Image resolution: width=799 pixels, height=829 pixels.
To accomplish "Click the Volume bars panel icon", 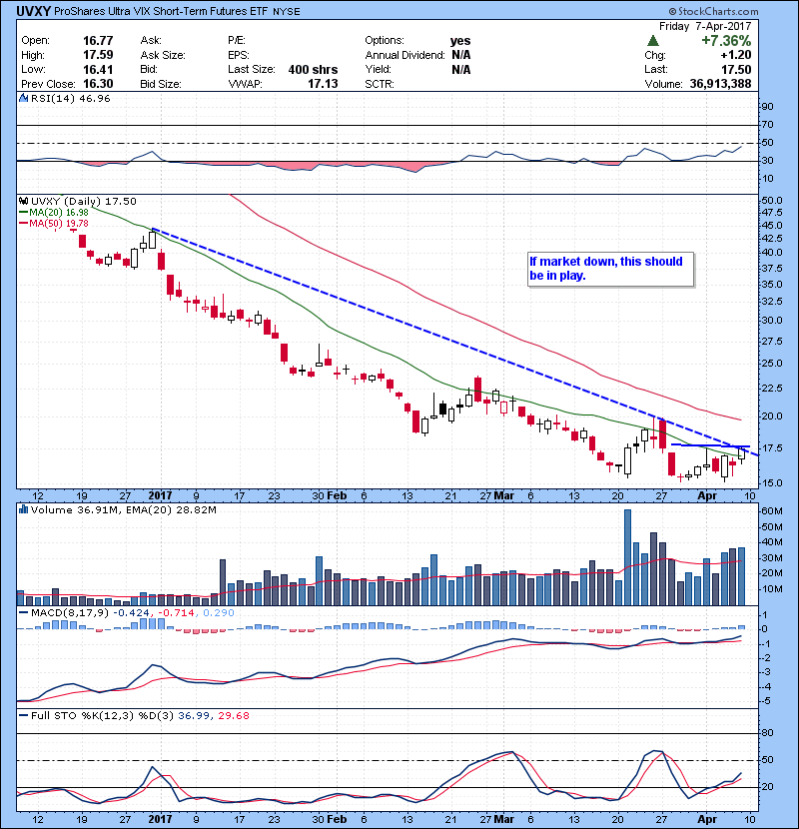I will click(23, 509).
